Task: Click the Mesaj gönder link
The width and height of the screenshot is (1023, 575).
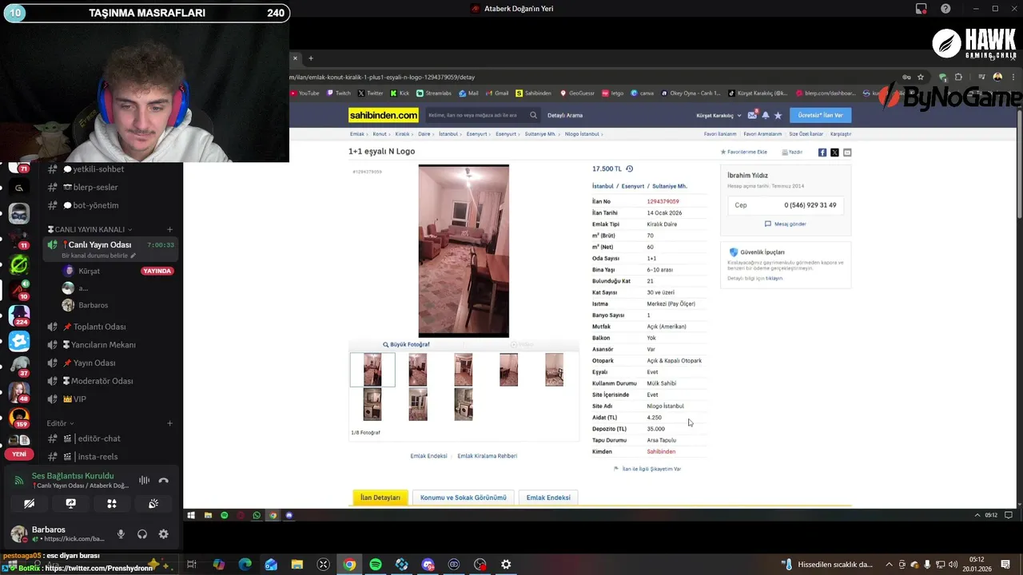Action: tap(786, 224)
